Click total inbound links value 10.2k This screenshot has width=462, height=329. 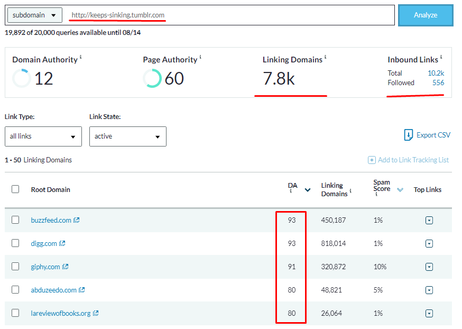click(x=436, y=73)
